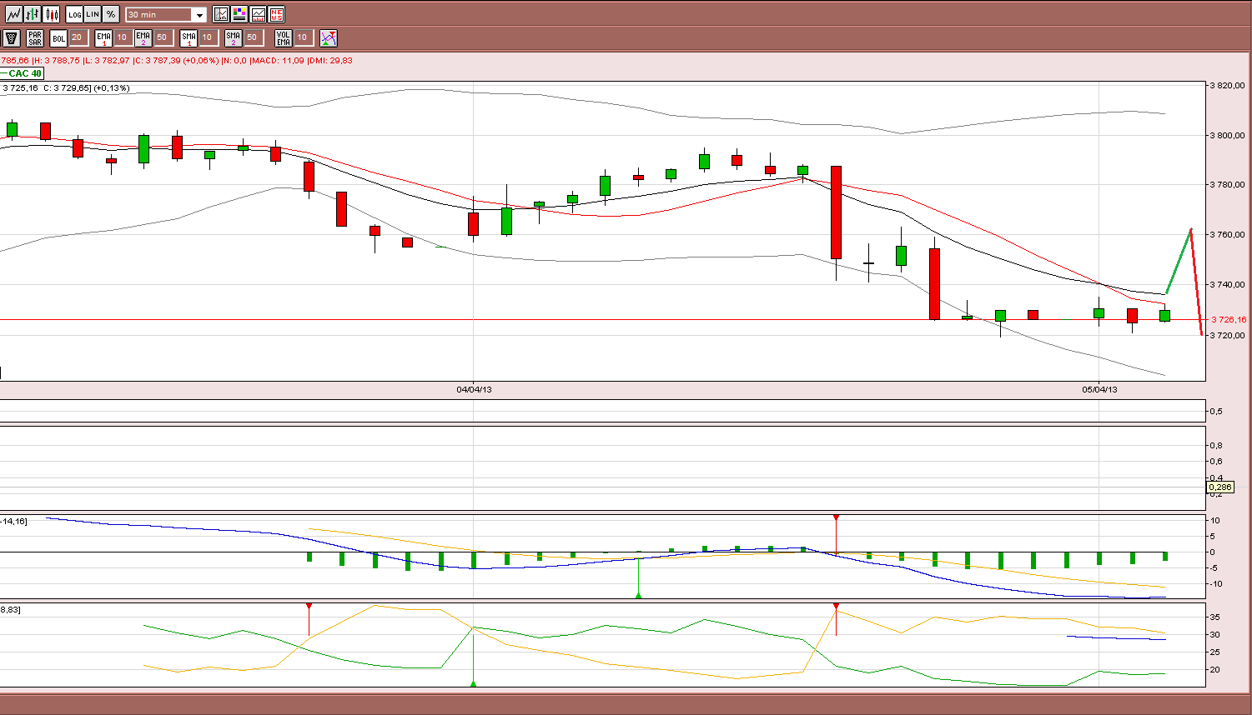Toggle LIN linear scale

tap(93, 14)
